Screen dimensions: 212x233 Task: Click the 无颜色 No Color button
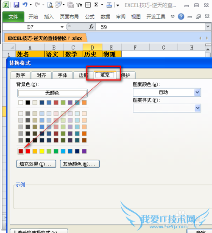point(52,93)
